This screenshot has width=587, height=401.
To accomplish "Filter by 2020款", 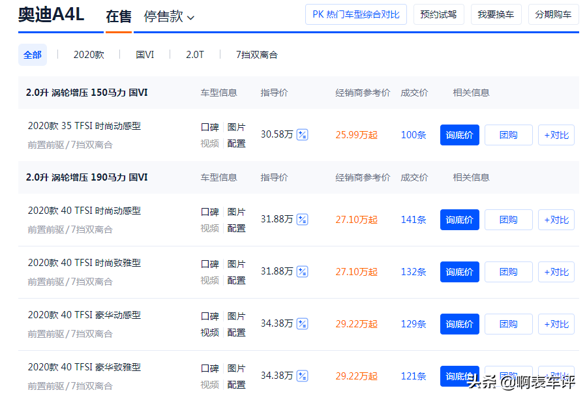I will point(89,55).
